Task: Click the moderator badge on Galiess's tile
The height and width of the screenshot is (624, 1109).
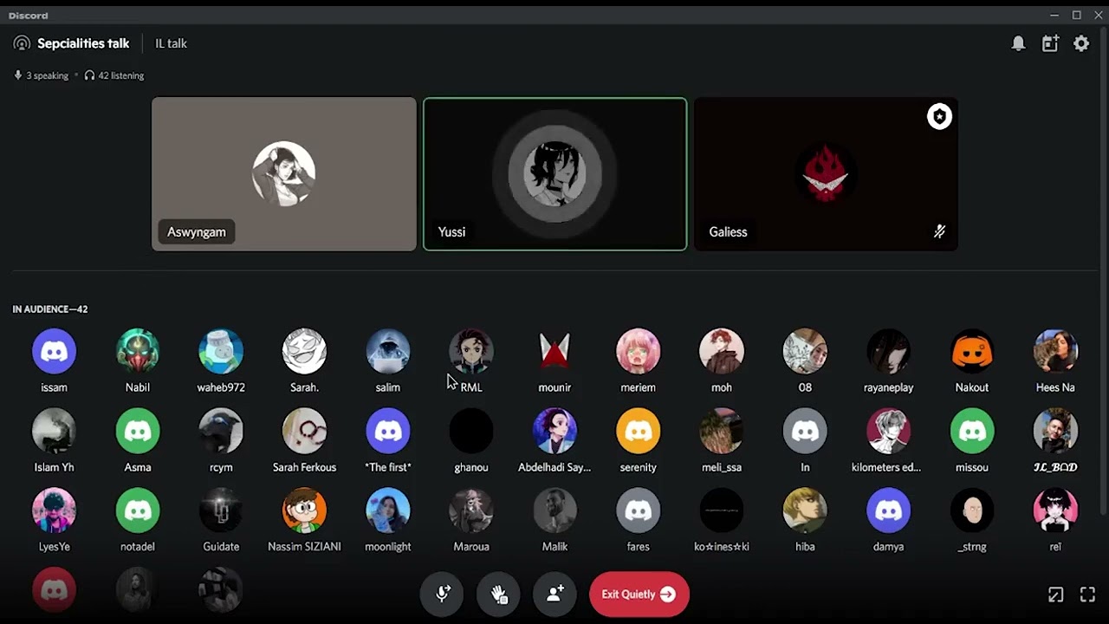Action: pyautogui.click(x=939, y=116)
